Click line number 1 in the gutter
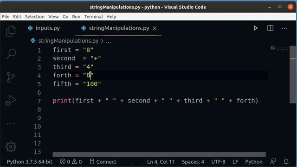This screenshot has height=167, width=297. point(39,51)
